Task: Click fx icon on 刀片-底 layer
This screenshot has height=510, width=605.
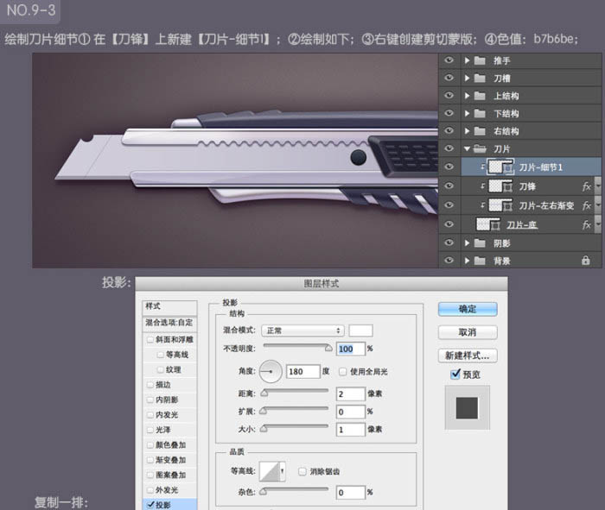Action: 587,224
